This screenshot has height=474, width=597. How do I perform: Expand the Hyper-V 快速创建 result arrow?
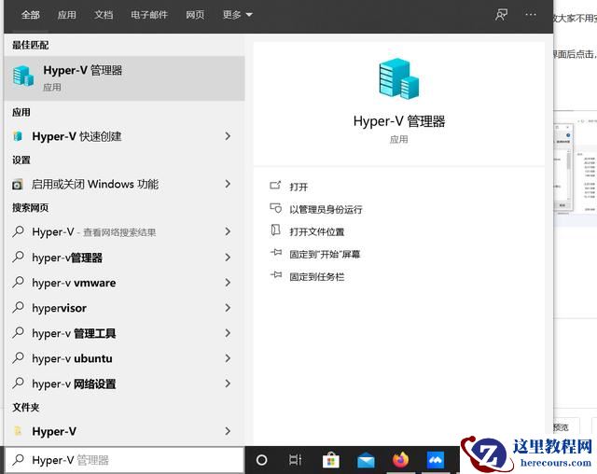pyautogui.click(x=228, y=136)
